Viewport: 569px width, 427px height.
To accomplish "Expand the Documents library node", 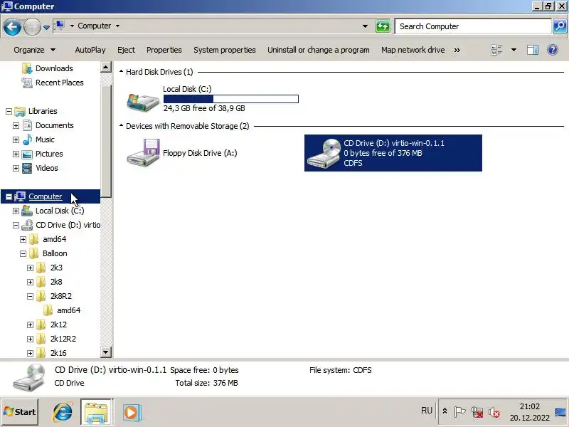I will 16,125.
